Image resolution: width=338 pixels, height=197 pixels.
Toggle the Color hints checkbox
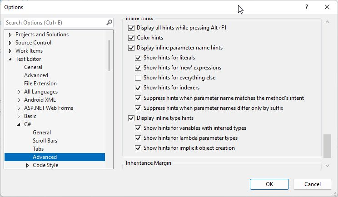click(131, 38)
